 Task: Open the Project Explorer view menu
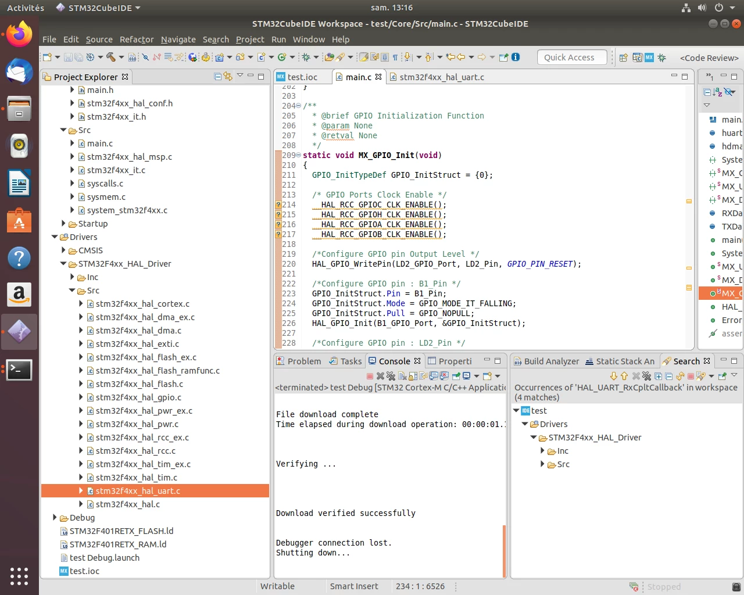click(x=240, y=76)
